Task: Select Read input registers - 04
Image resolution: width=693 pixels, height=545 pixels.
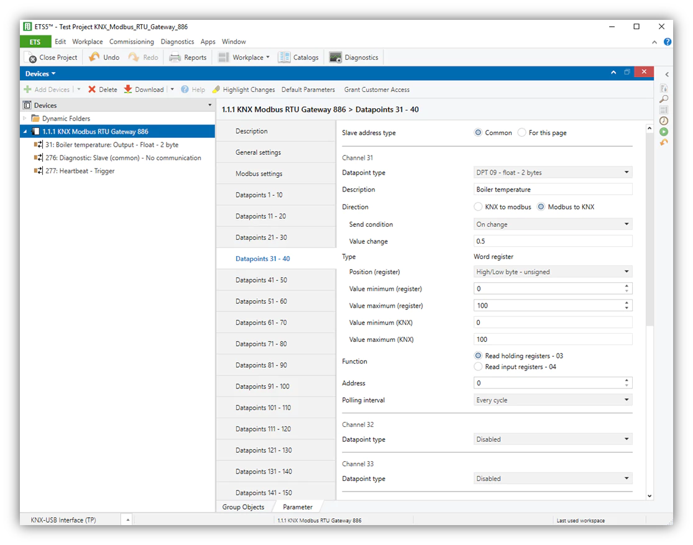Action: tap(478, 367)
